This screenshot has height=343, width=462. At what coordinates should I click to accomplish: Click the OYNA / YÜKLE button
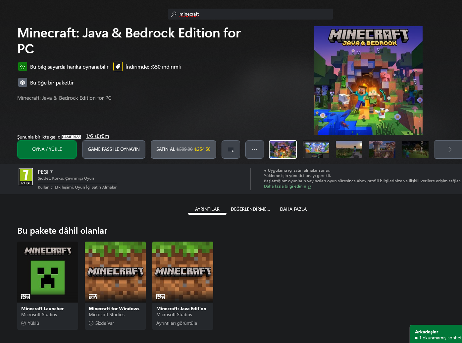click(47, 149)
